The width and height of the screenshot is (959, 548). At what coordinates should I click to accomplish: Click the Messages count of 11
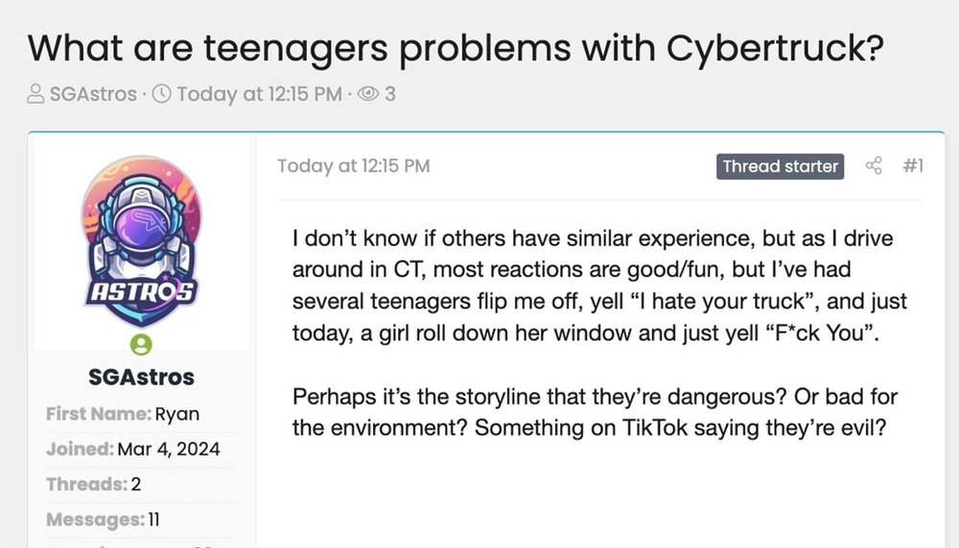pyautogui.click(x=153, y=519)
